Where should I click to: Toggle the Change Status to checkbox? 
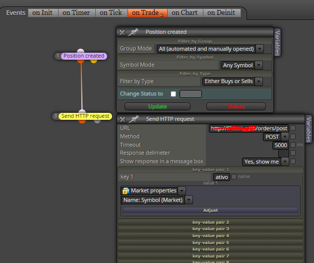coord(174,94)
